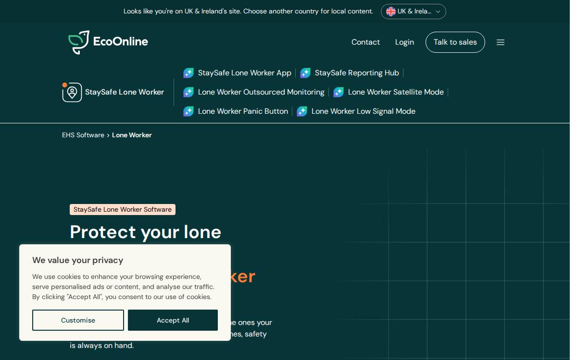The image size is (577, 360).
Task: Select Lone Worker Panic Button
Action: coord(243,111)
